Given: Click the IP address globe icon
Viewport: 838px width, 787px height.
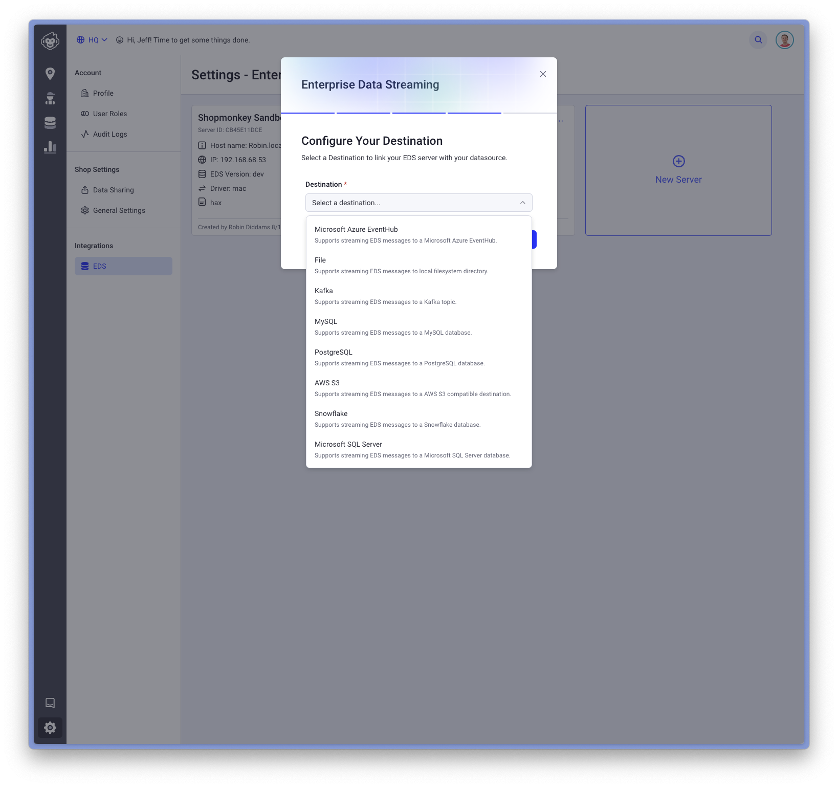Looking at the screenshot, I should (202, 160).
